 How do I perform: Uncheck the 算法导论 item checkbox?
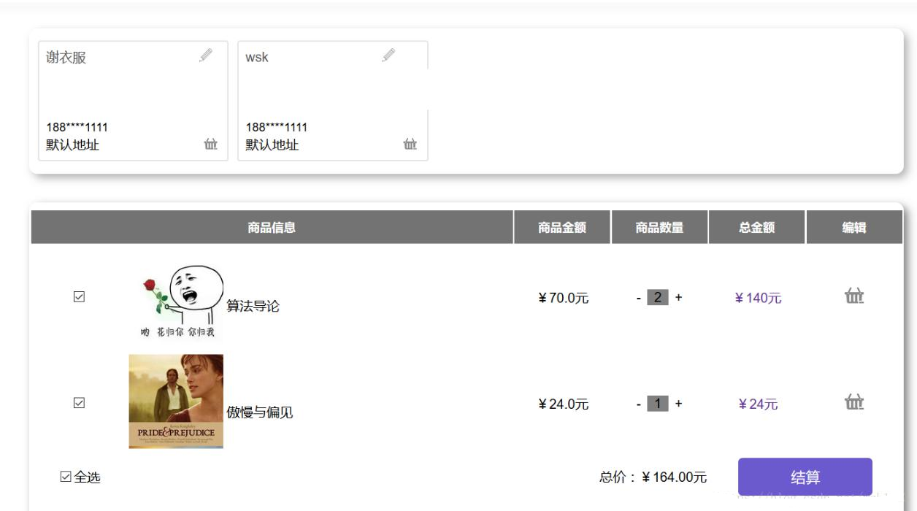coord(80,296)
